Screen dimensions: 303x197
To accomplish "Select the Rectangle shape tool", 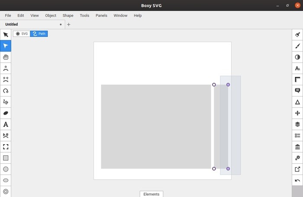I will 6,158.
